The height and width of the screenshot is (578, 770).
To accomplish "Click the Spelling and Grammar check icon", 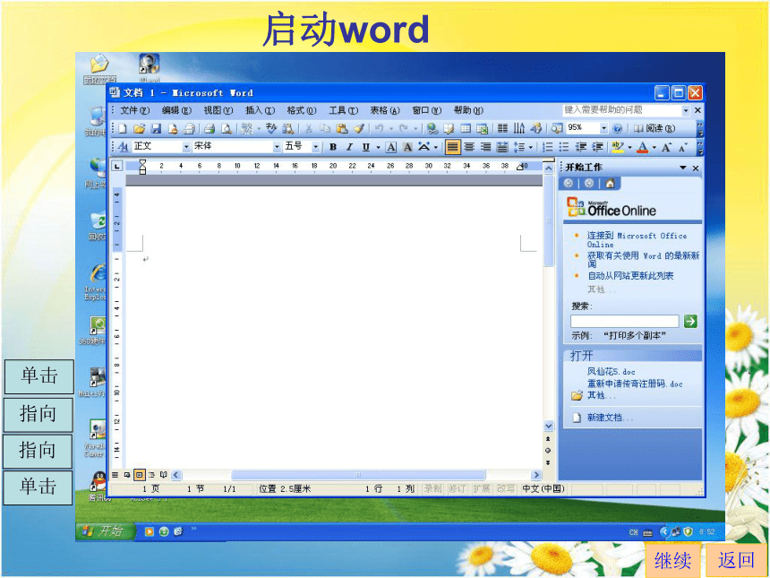I will (x=271, y=129).
